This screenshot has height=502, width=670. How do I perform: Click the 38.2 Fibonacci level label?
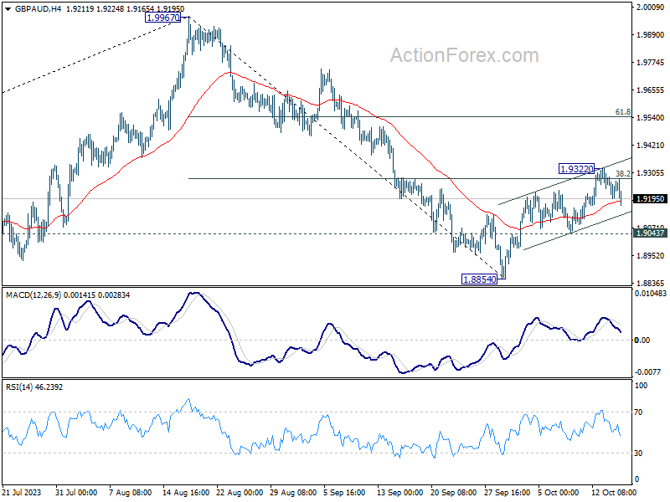tap(622, 173)
